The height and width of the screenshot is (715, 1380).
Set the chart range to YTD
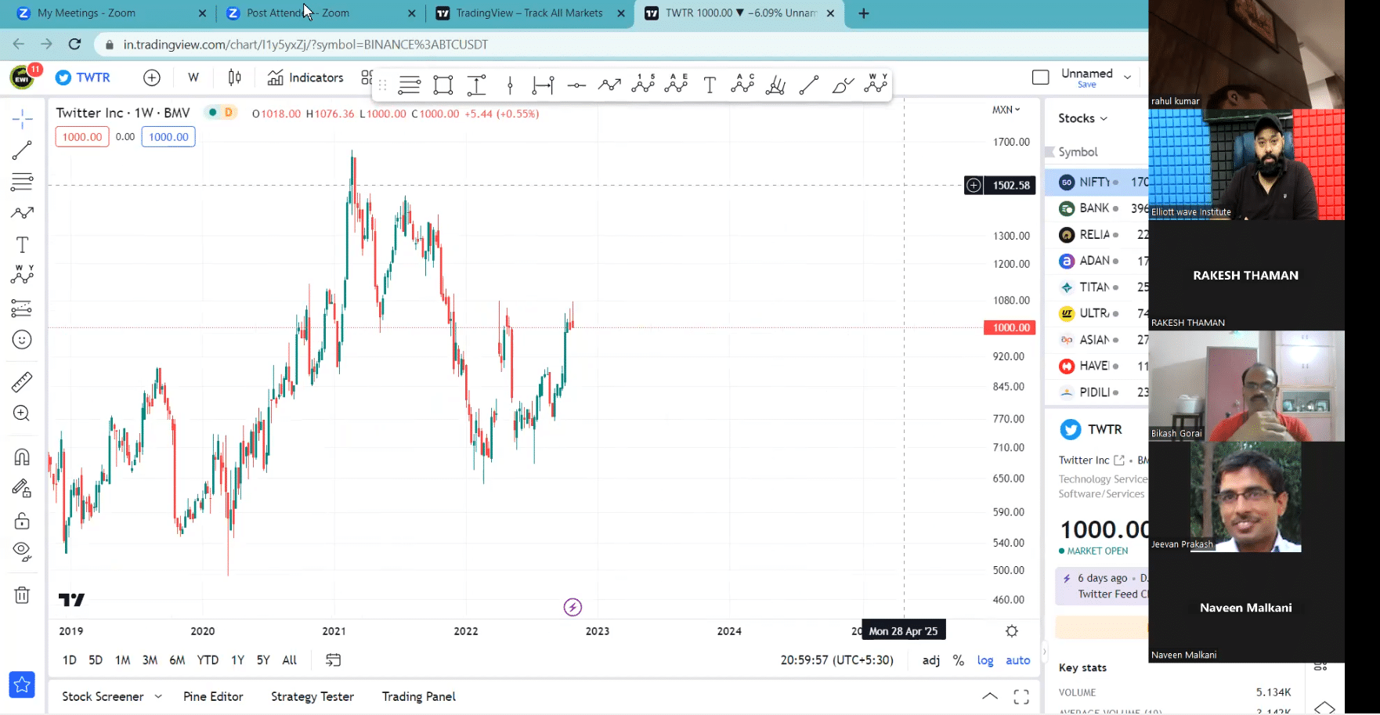[208, 660]
